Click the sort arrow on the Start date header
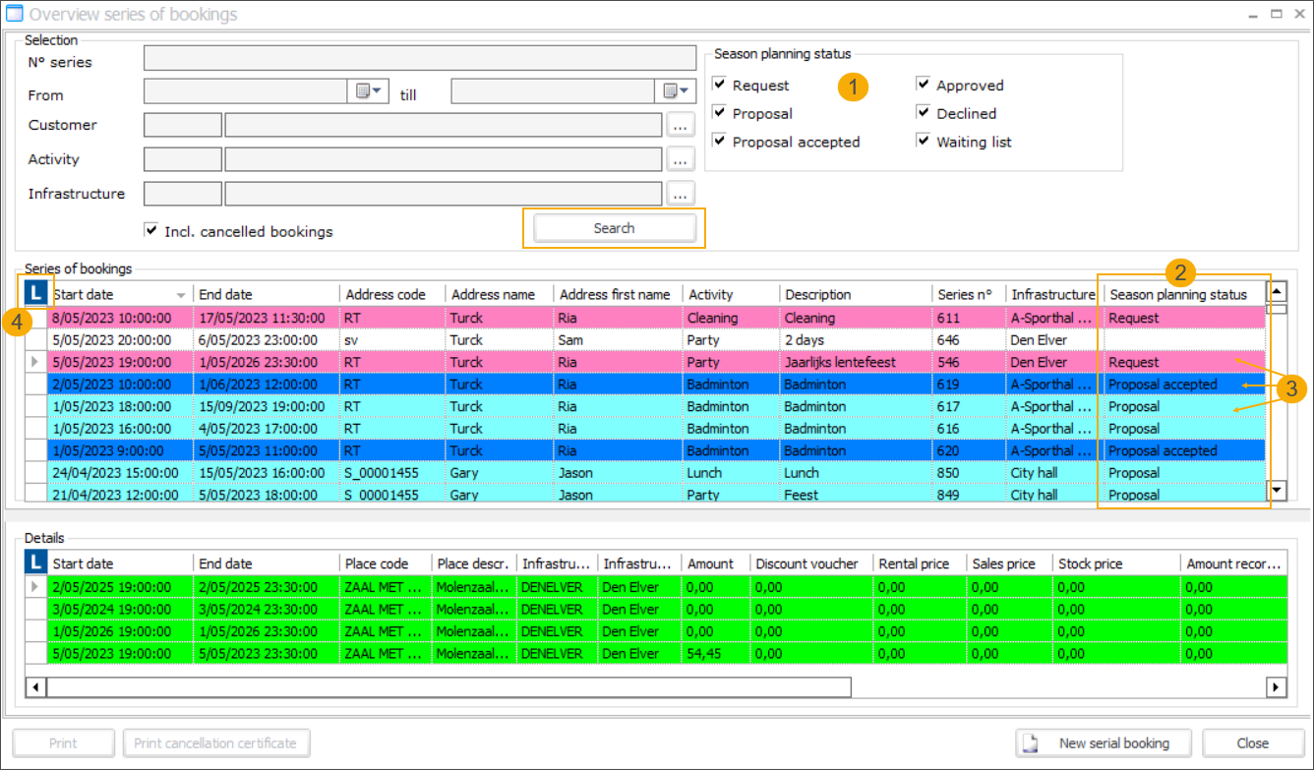This screenshot has width=1314, height=770. point(181,294)
